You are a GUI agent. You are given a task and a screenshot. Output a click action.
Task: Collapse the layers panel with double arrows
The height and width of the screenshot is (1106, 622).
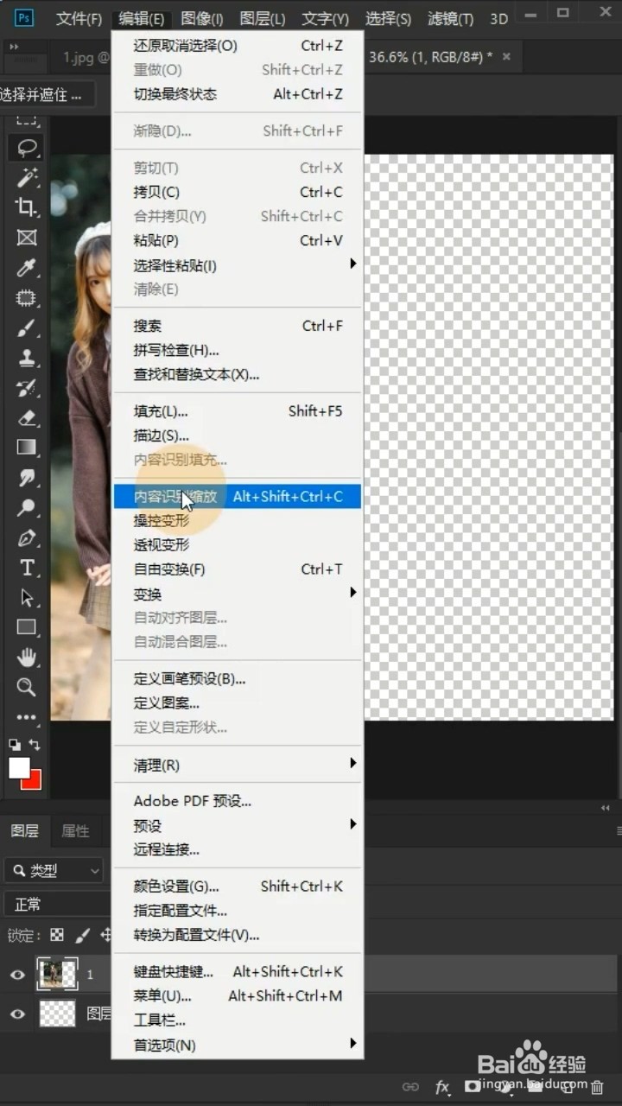[x=606, y=808]
